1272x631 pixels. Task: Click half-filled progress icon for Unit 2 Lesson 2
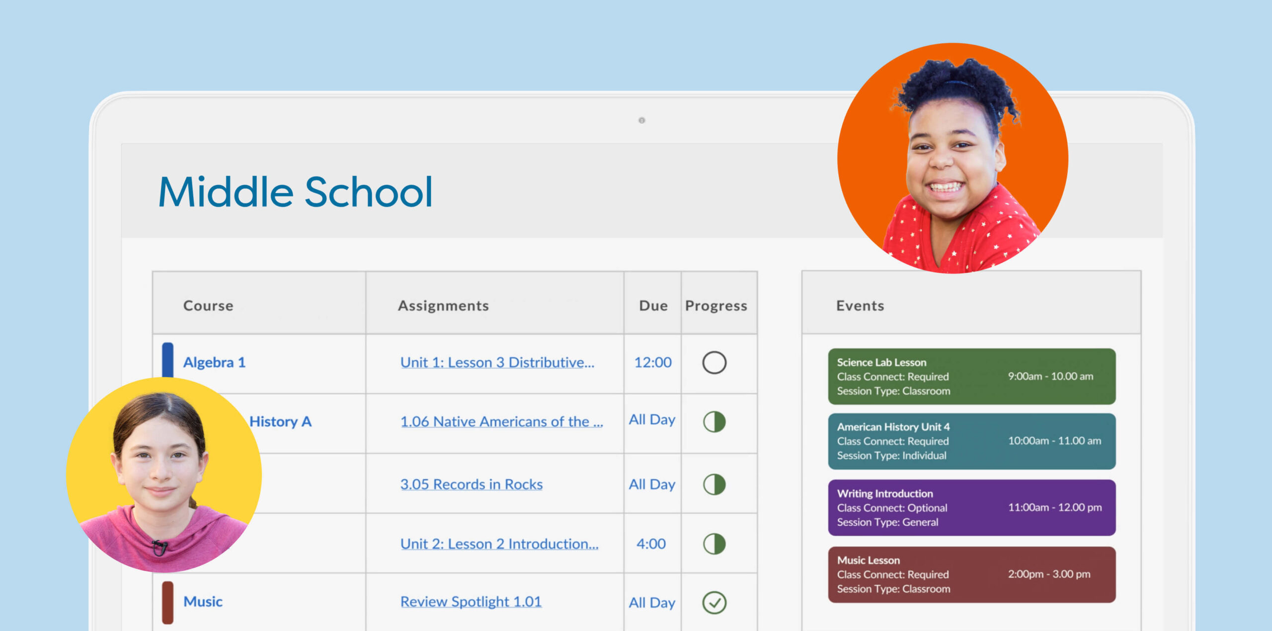[x=714, y=544]
